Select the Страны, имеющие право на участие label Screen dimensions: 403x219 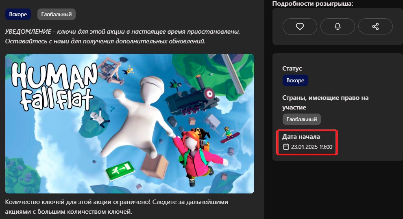[320, 102]
